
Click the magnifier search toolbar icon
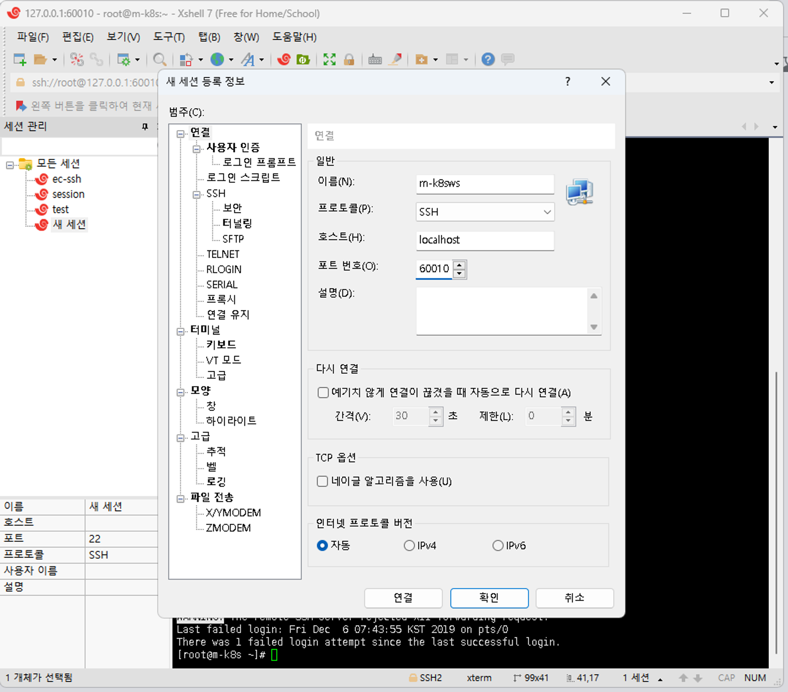click(x=159, y=60)
